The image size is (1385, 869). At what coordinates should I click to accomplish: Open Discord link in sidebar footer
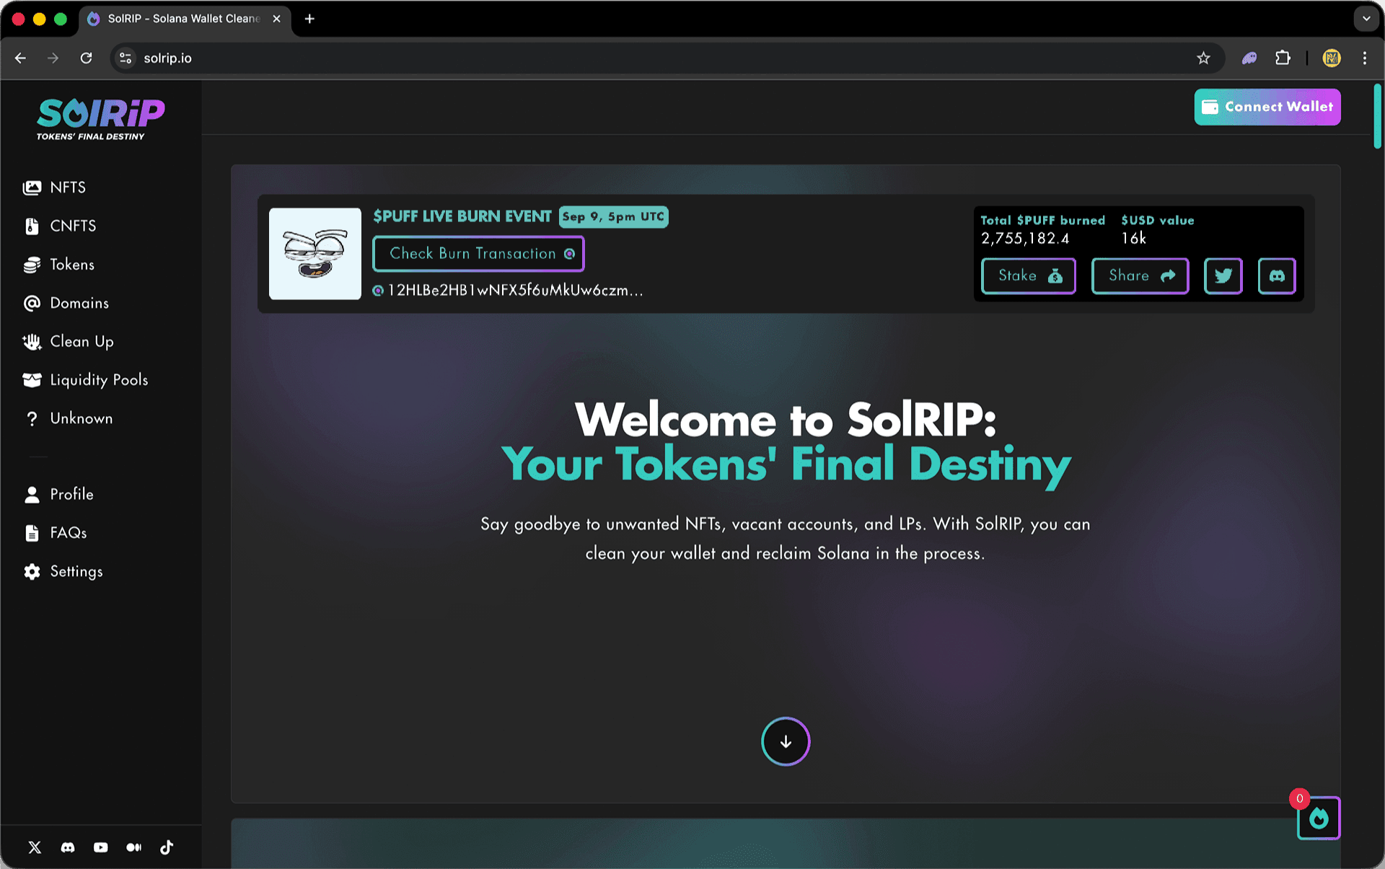tap(68, 847)
